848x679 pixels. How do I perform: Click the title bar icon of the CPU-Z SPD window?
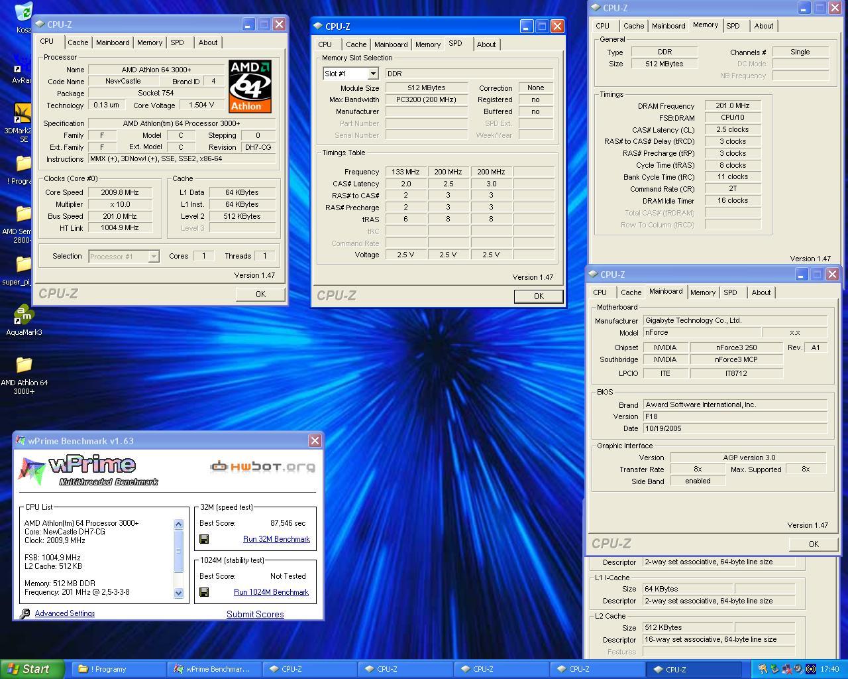pos(318,27)
